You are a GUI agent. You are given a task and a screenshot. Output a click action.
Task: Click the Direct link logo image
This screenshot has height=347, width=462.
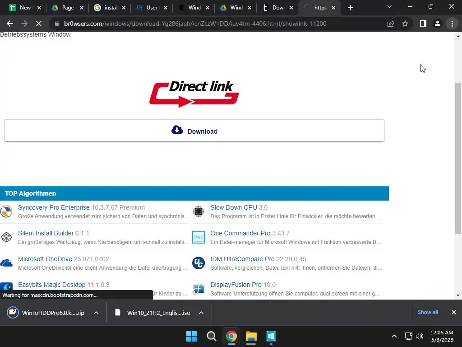(x=194, y=94)
